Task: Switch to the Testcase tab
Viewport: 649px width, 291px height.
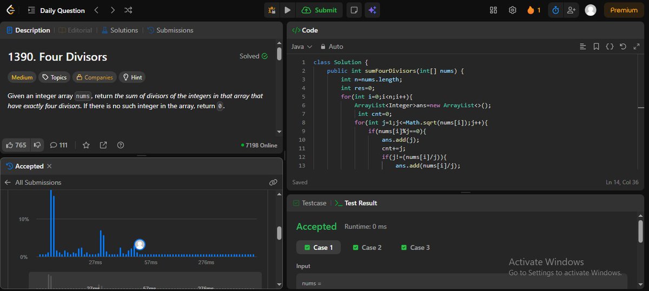Action: coord(309,203)
